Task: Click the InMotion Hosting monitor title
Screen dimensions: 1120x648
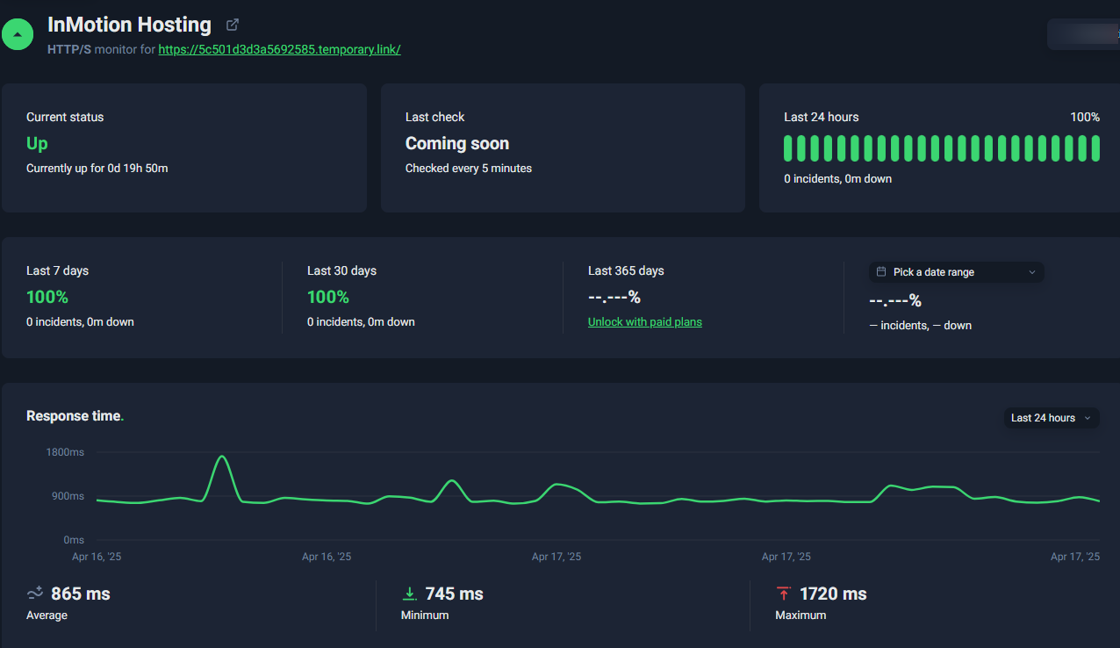Action: 129,25
